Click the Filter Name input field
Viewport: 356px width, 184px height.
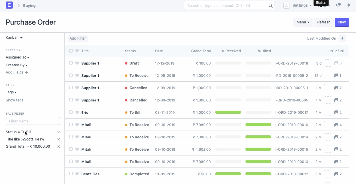[x=33, y=121]
